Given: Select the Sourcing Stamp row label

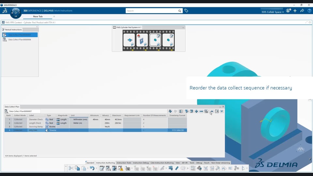Looking at the screenshot, I should pos(36,127).
